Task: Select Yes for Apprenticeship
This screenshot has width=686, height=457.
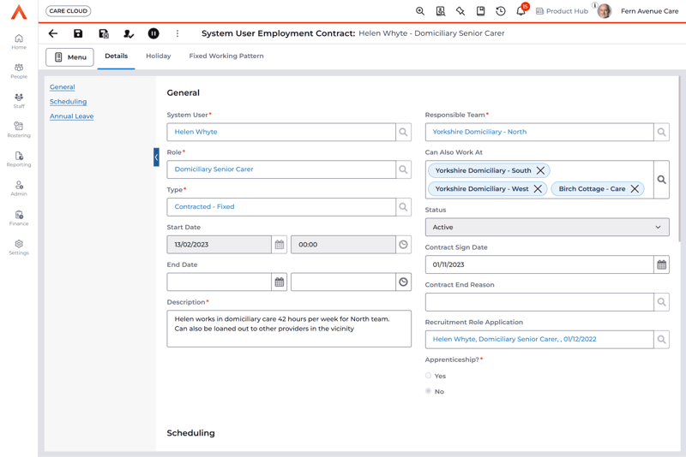Action: 429,376
